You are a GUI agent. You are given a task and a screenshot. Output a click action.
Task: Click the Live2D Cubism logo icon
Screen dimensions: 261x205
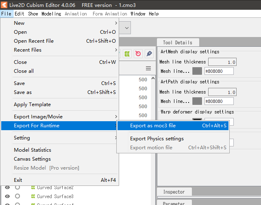click(x=4, y=5)
